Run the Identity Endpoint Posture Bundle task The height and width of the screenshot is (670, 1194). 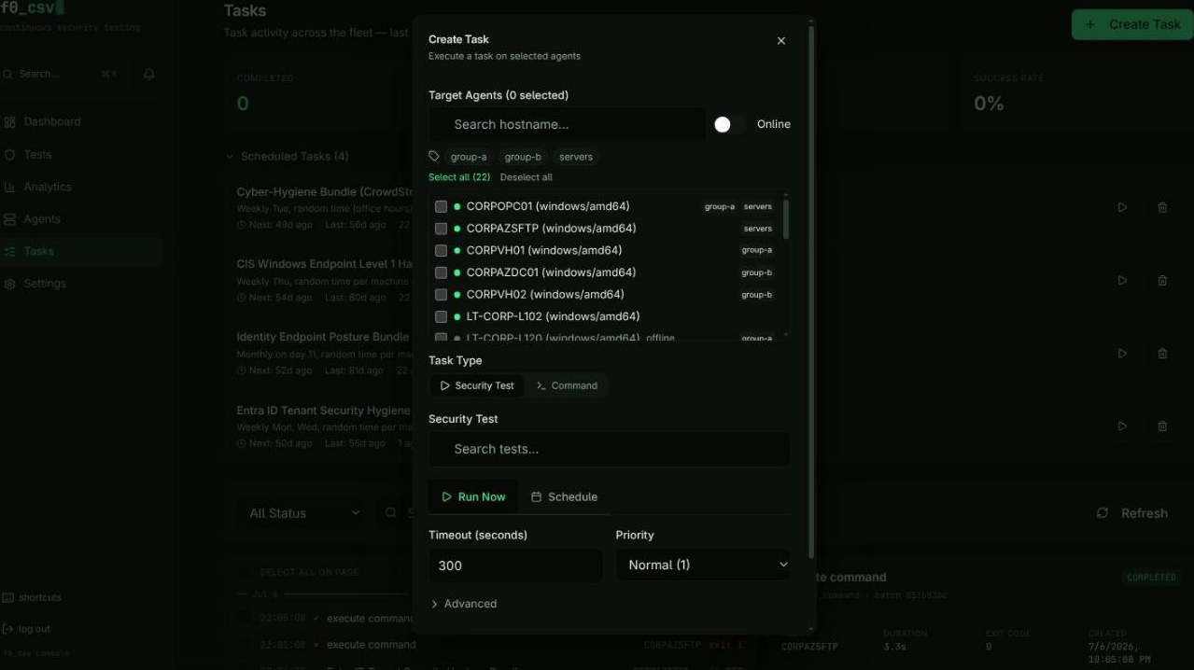tap(1122, 354)
